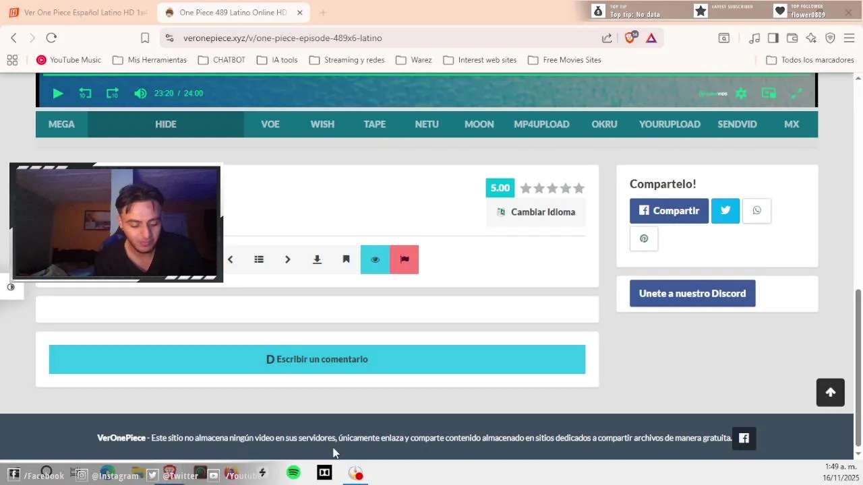Open the episode list icon
This screenshot has width=863, height=485.
point(259,259)
